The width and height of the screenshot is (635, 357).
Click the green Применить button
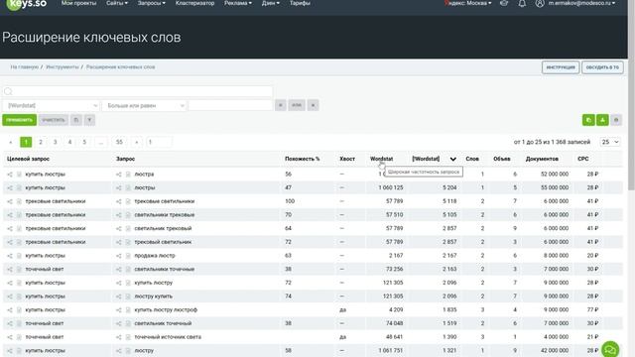click(x=19, y=120)
